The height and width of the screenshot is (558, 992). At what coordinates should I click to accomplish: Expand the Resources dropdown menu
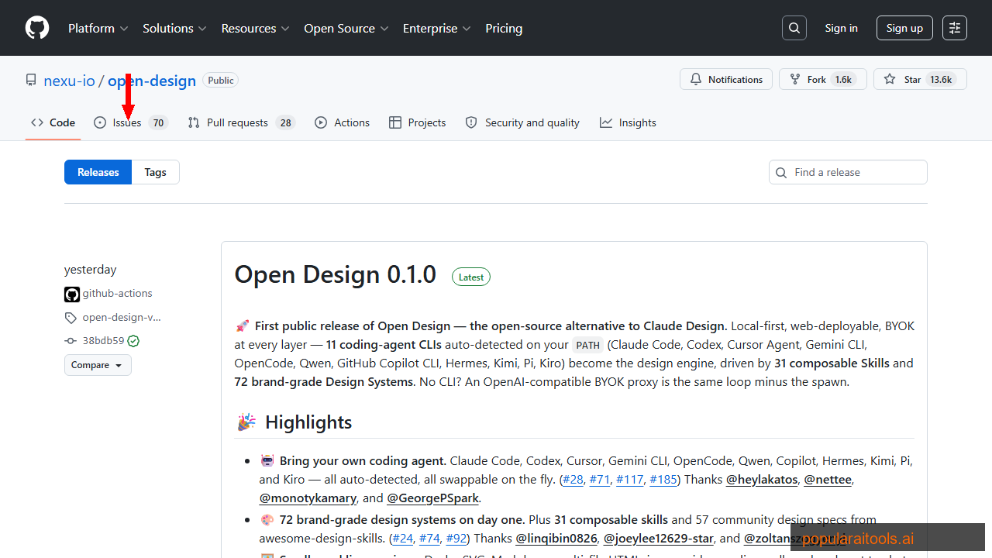tap(255, 28)
